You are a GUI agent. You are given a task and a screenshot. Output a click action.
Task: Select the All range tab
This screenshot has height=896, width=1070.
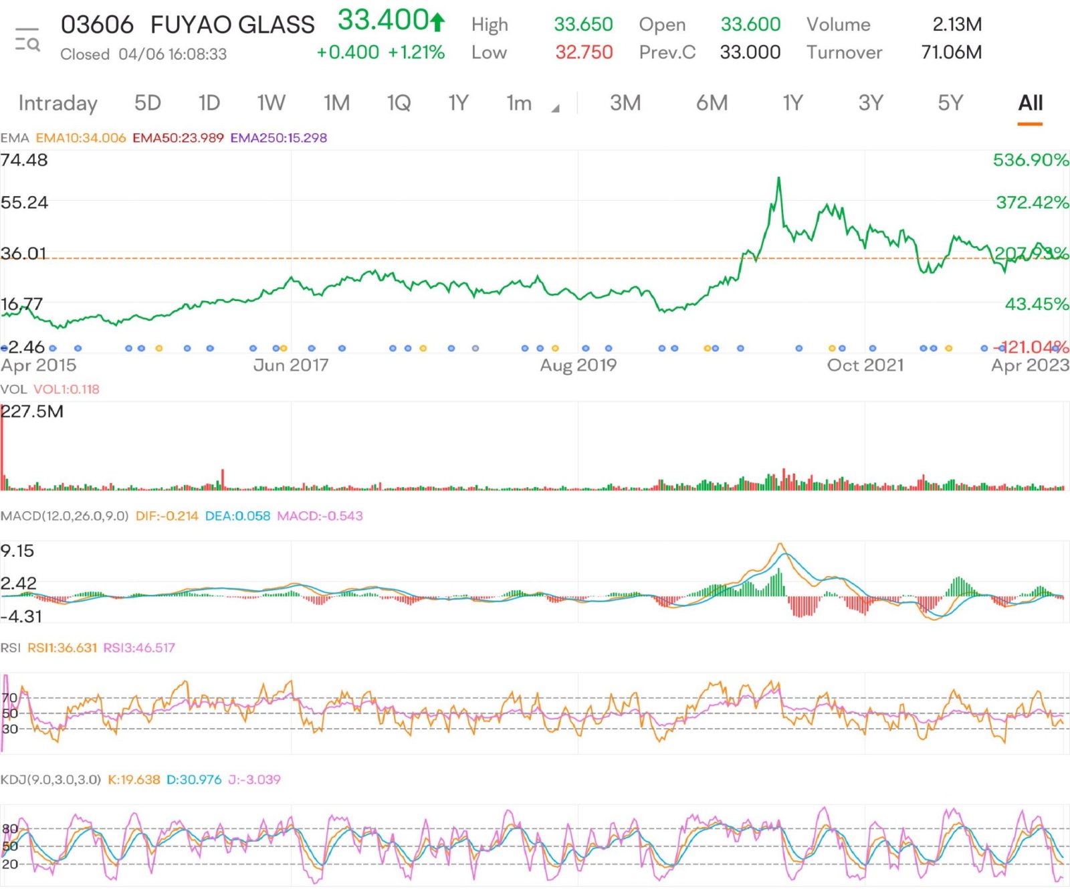pyautogui.click(x=1031, y=103)
